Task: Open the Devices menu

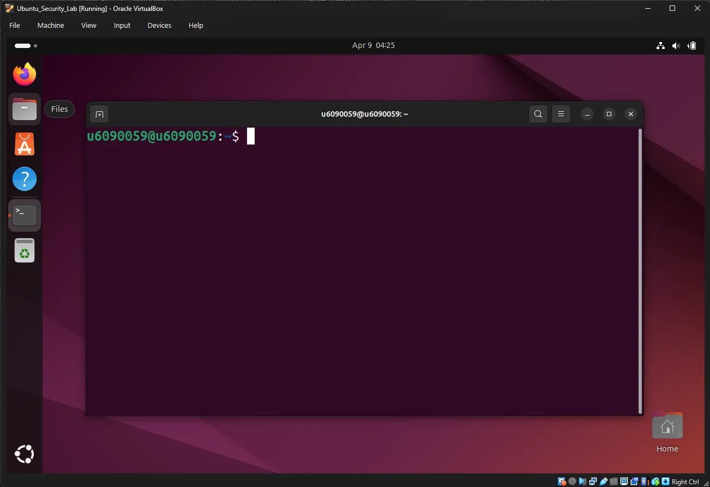Action: pyautogui.click(x=159, y=25)
